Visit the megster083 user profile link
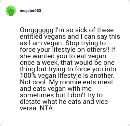This screenshot has width=130, height=126. tap(31, 11)
